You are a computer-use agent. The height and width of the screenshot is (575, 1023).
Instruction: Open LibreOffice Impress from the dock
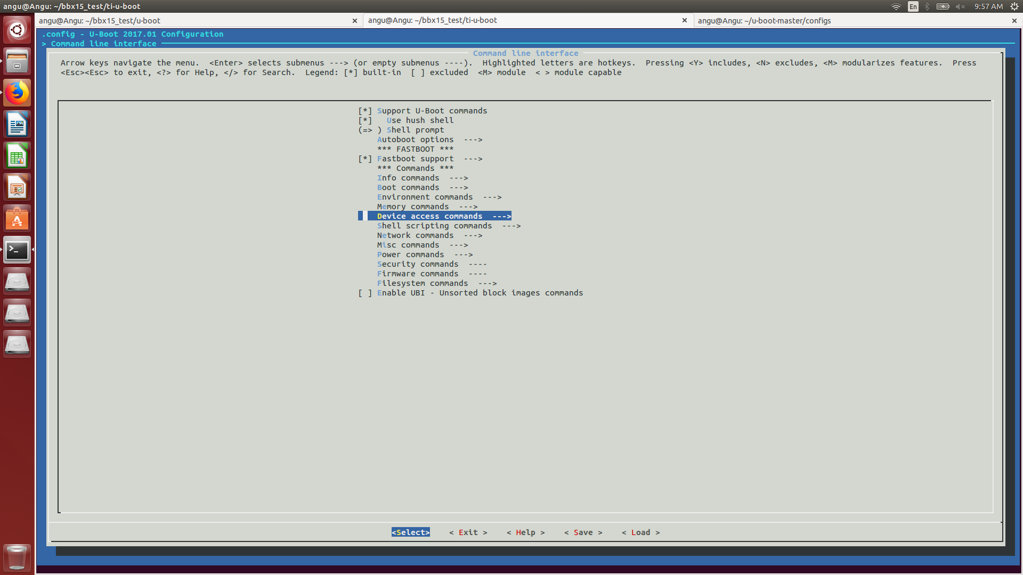pyautogui.click(x=17, y=187)
